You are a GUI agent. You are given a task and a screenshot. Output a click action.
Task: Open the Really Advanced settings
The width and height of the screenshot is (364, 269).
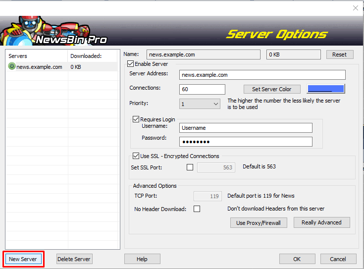tap(321, 222)
